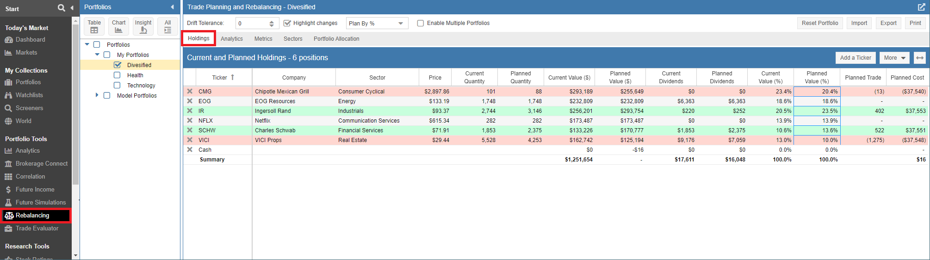Uncheck the Divesified portfolio checkbox
930x260 pixels.
(117, 65)
